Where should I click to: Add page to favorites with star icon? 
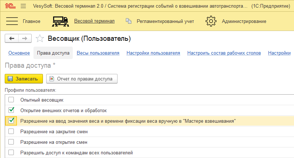pyautogui.click(x=40, y=39)
